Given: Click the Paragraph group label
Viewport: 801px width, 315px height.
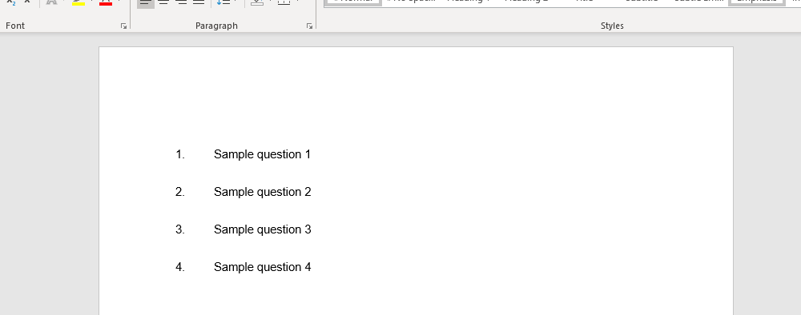Looking at the screenshot, I should [x=216, y=26].
